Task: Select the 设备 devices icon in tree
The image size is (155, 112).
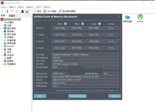Action: 5,49
